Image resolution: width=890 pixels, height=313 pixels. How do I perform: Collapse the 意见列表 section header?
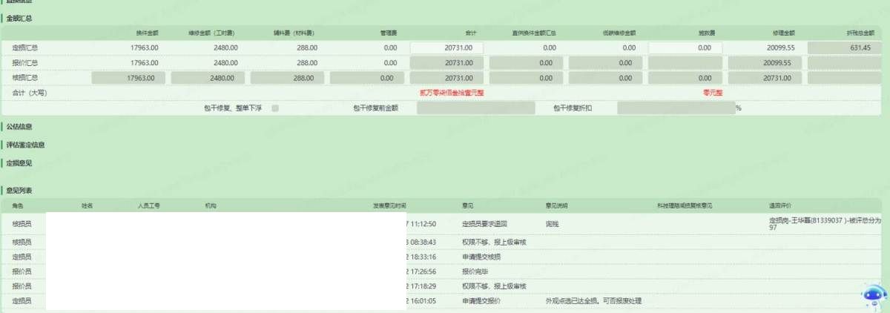pos(19,191)
